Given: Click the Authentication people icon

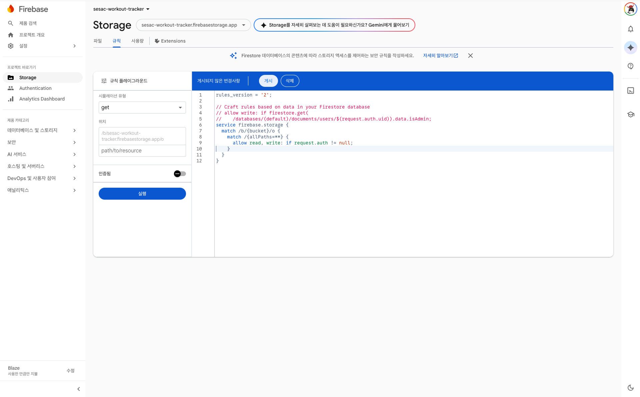Looking at the screenshot, I should 11,88.
